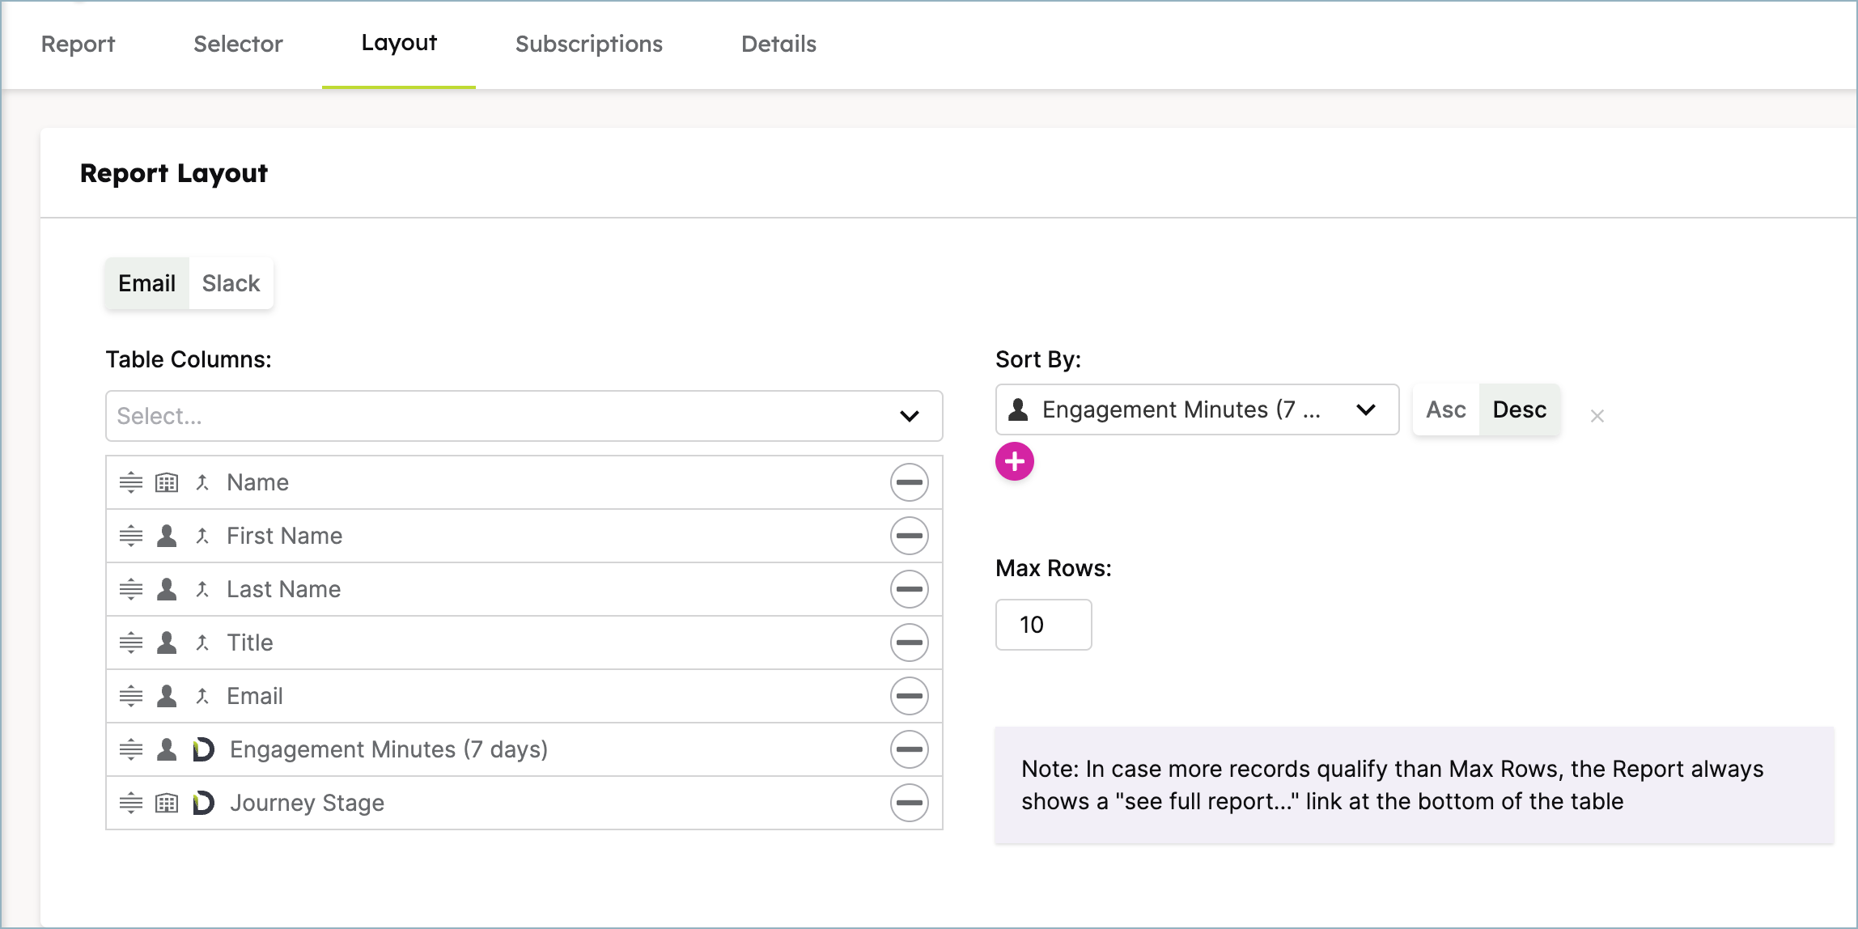
Task: Switch layout view to Email
Action: click(x=146, y=283)
